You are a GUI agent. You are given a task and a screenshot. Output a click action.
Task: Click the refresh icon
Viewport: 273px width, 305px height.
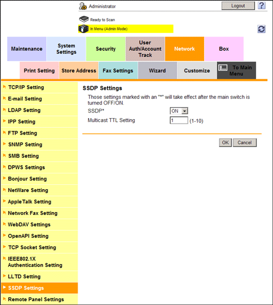(262, 29)
